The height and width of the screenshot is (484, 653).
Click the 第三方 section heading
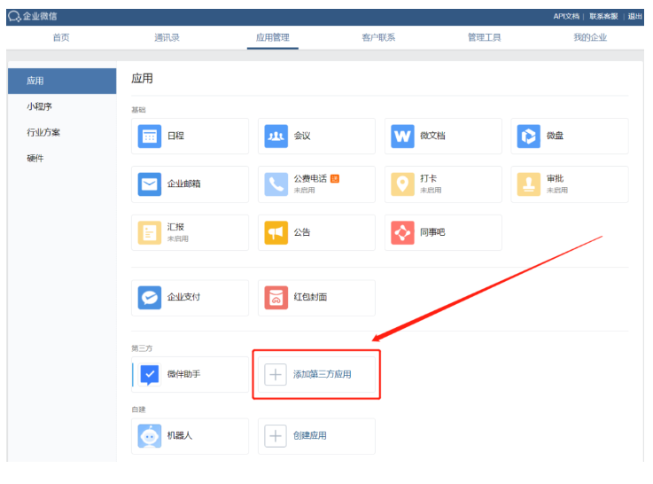[142, 348]
